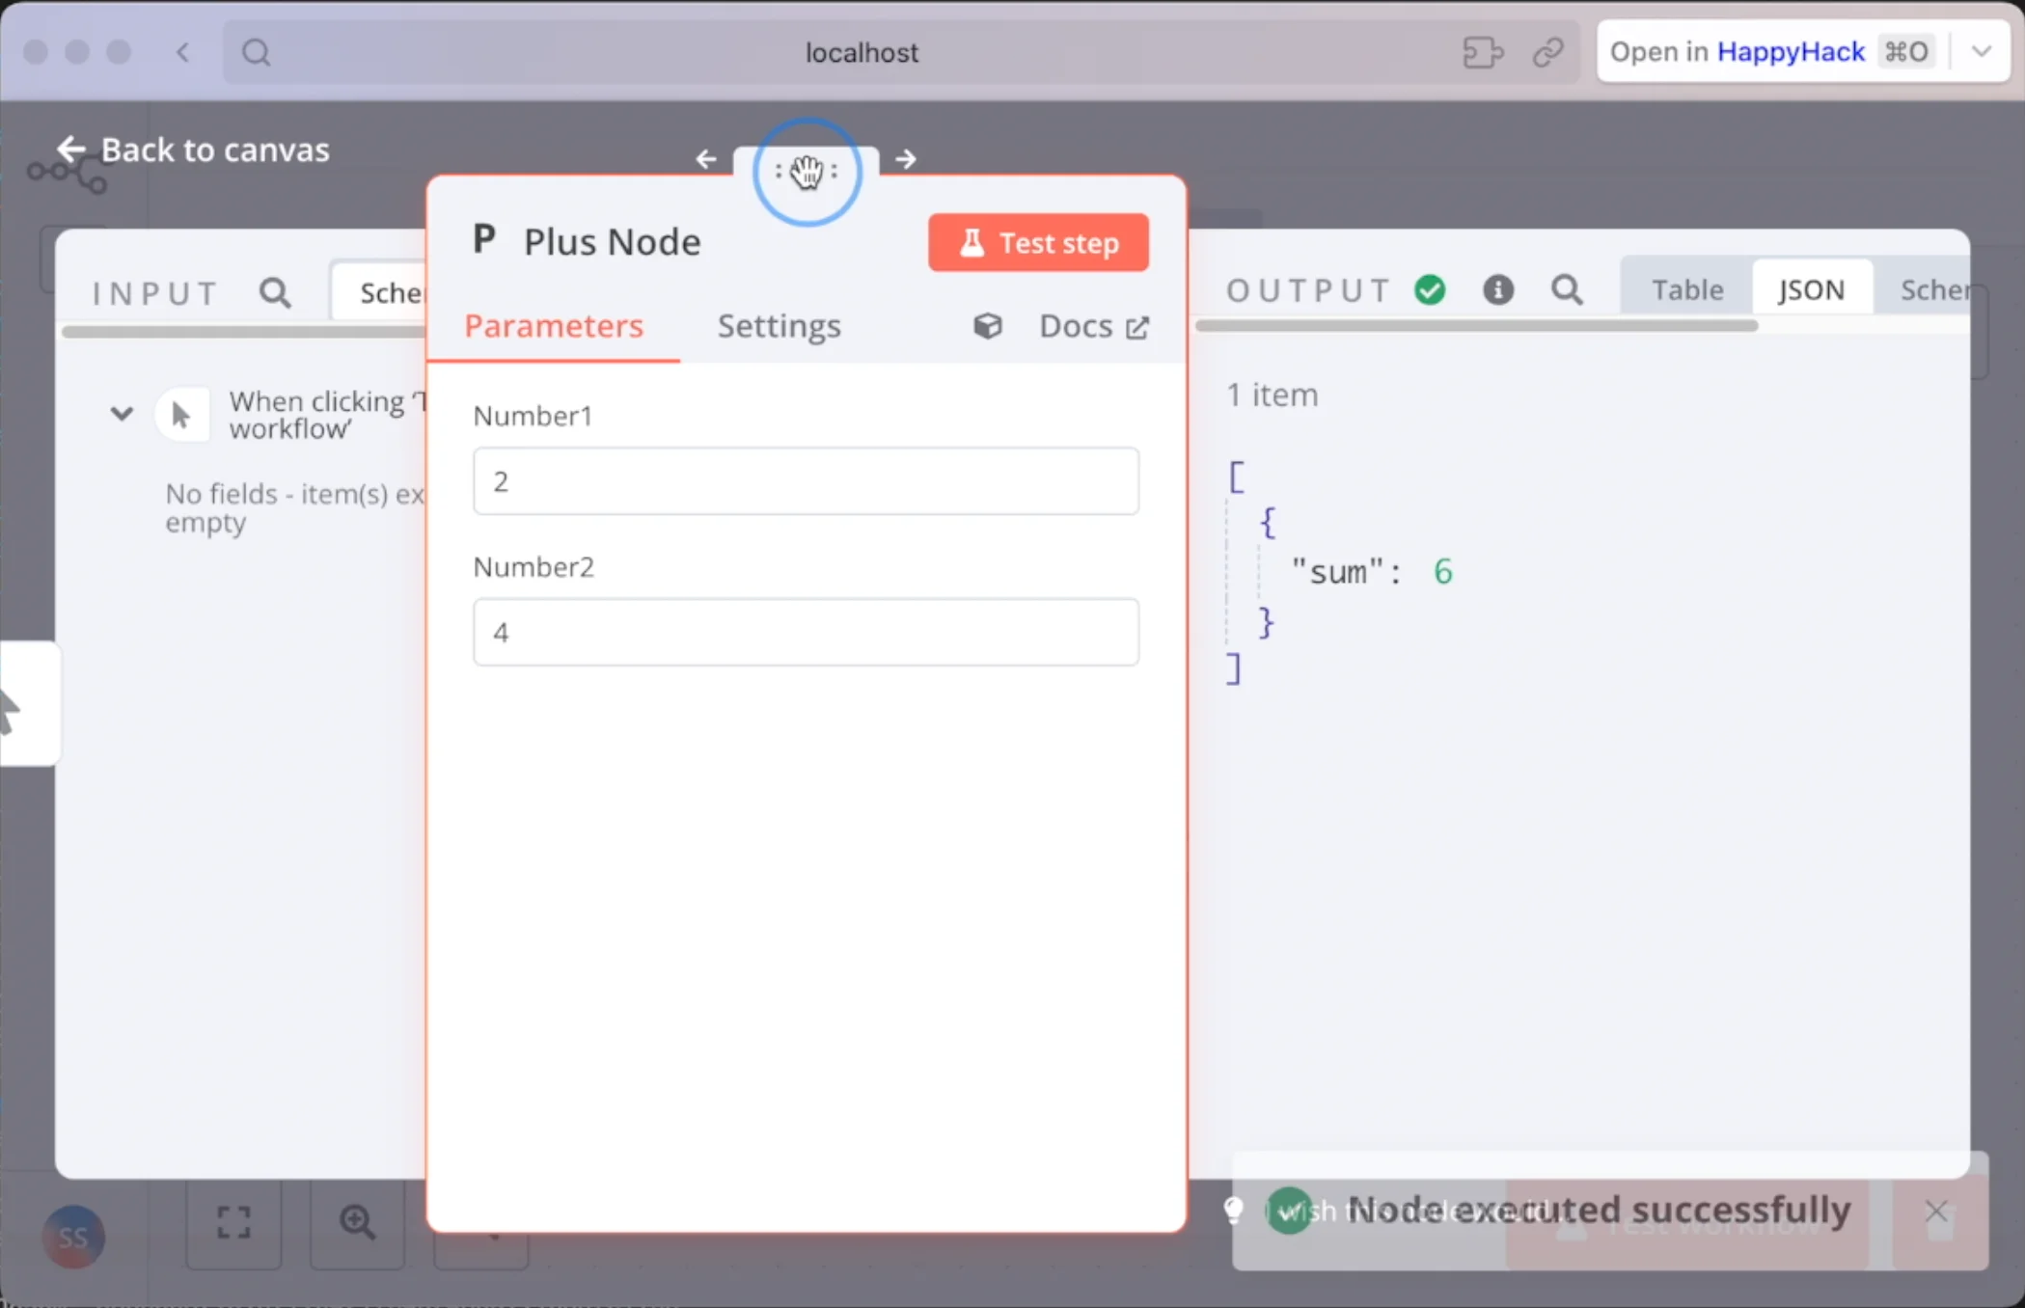This screenshot has width=2025, height=1308.
Task: Go to previous node with left arrow
Action: [x=706, y=159]
